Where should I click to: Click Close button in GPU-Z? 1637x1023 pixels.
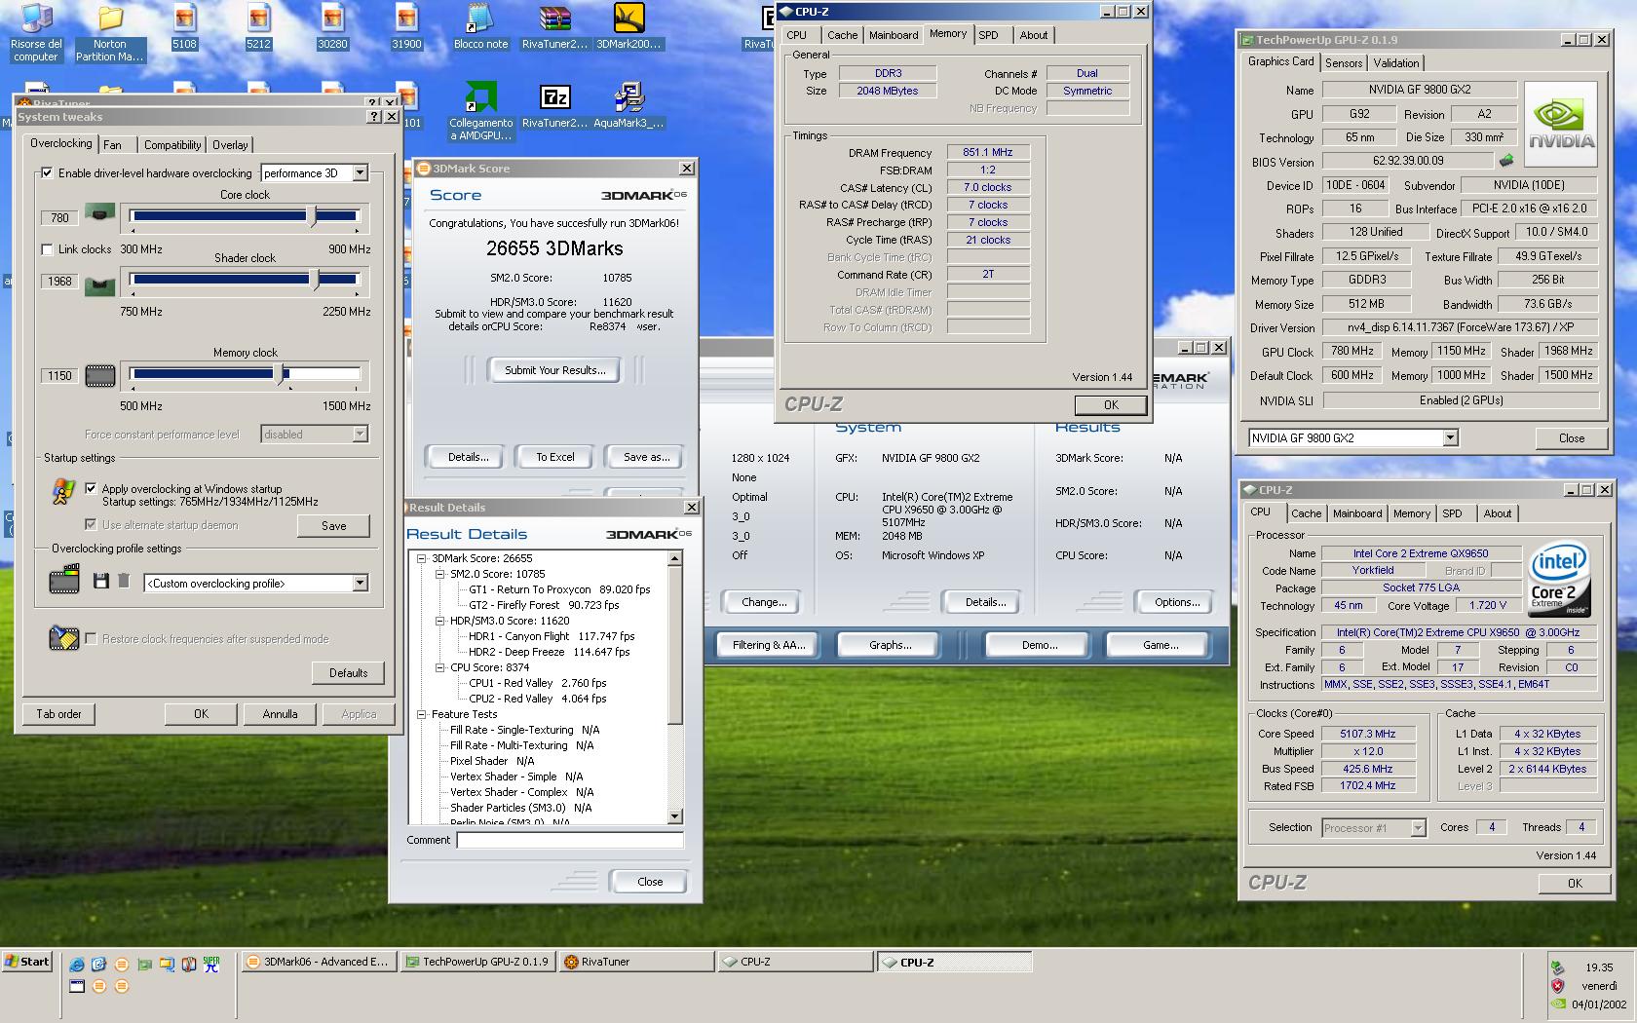[1571, 438]
